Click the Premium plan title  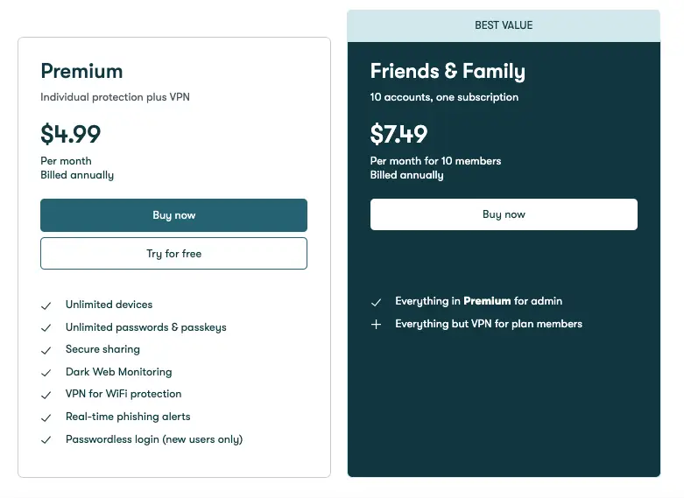[x=81, y=71]
